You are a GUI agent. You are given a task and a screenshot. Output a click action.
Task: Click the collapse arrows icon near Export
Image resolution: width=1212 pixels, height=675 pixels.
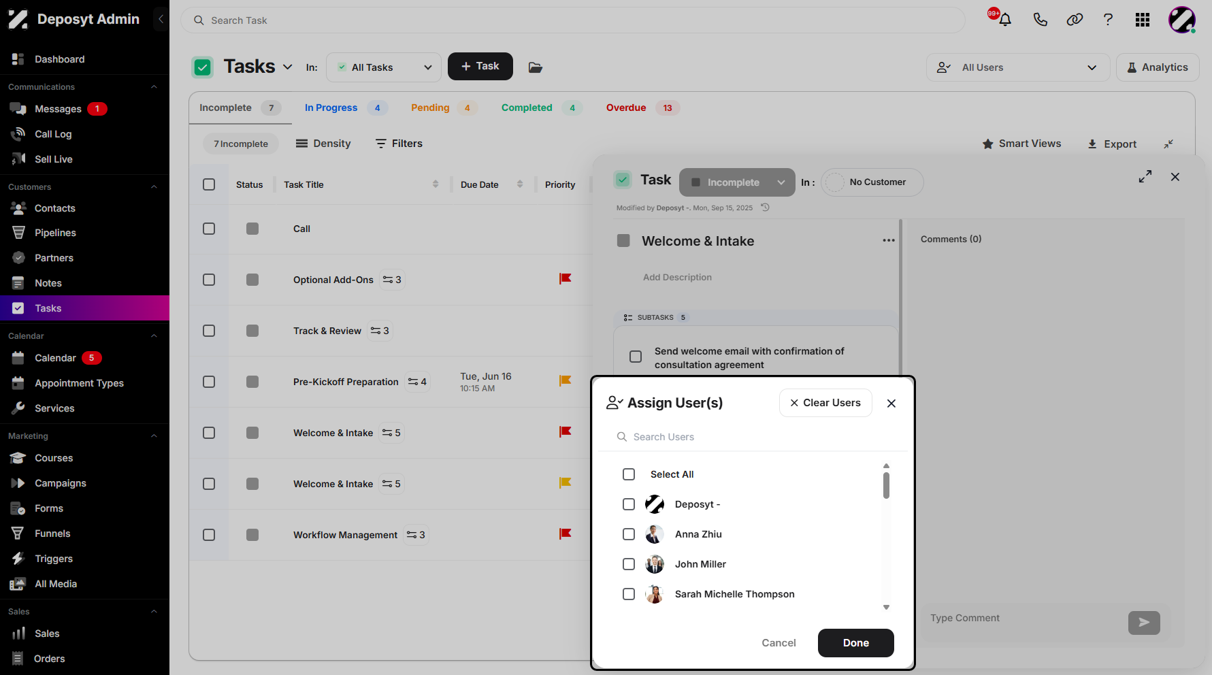(x=1168, y=144)
